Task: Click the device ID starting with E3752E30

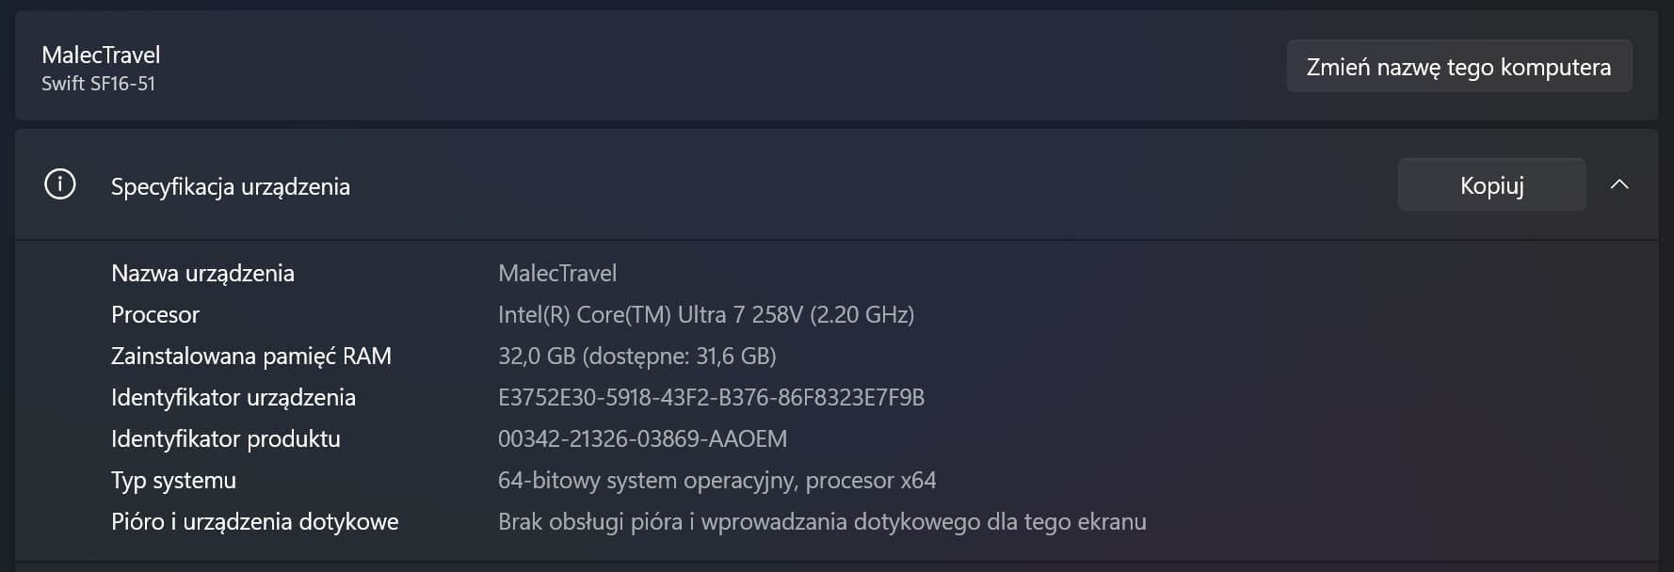Action: point(711,397)
